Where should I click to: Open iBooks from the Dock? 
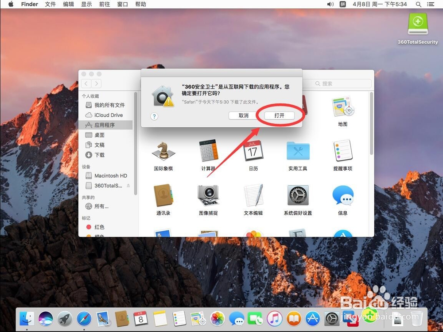(294, 318)
